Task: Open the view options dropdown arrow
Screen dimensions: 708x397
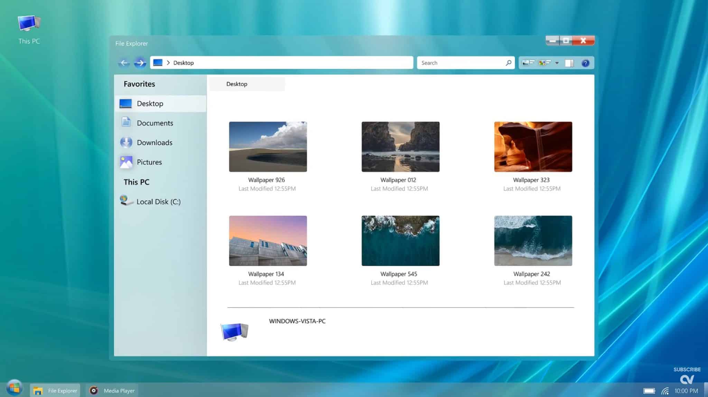Action: pyautogui.click(x=557, y=62)
